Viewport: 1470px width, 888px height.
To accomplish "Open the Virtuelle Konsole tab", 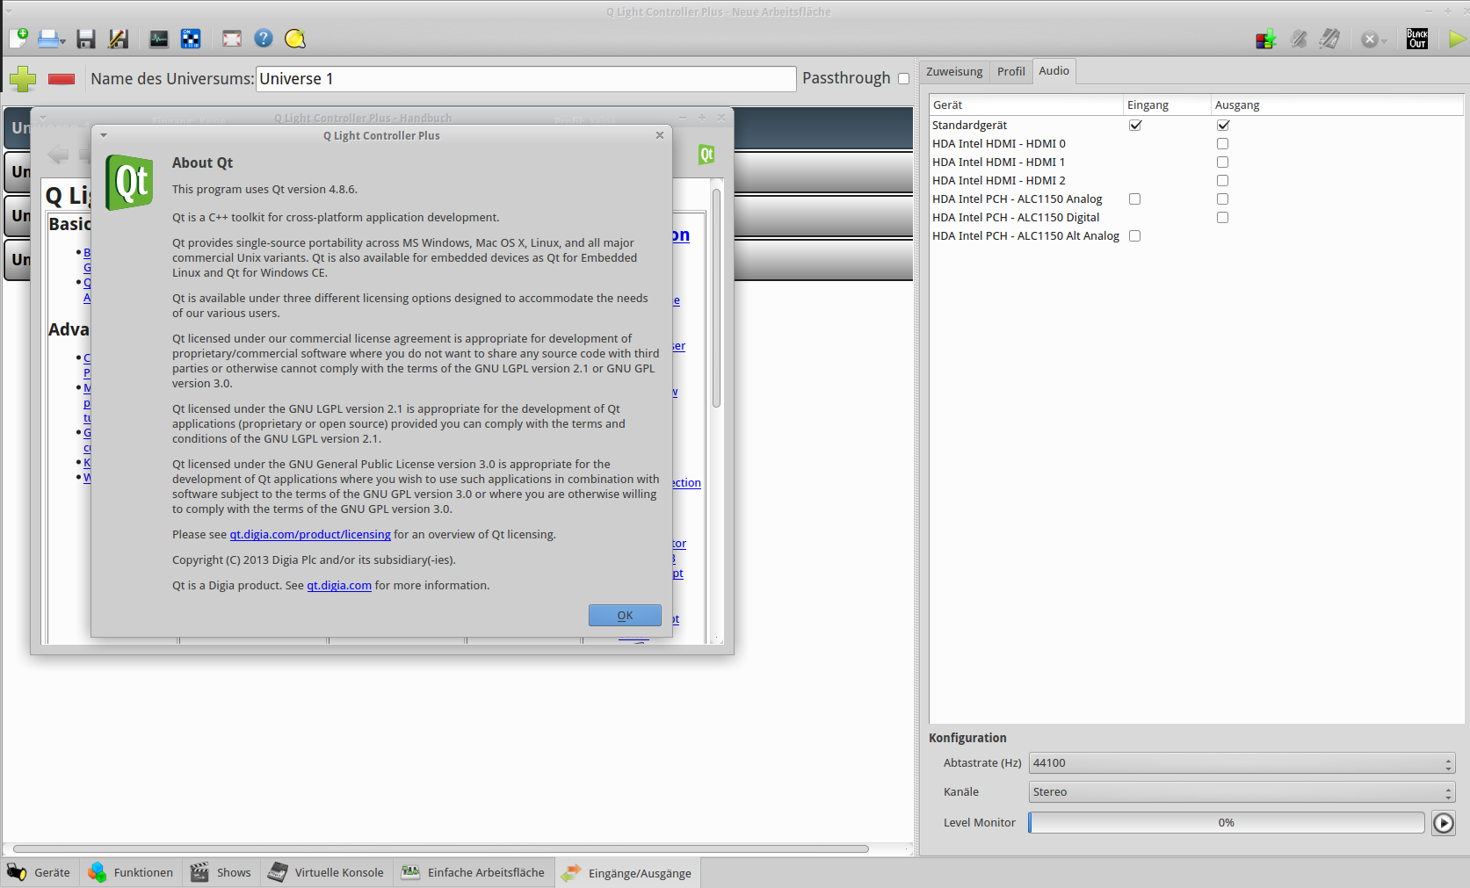I will 327,873.
